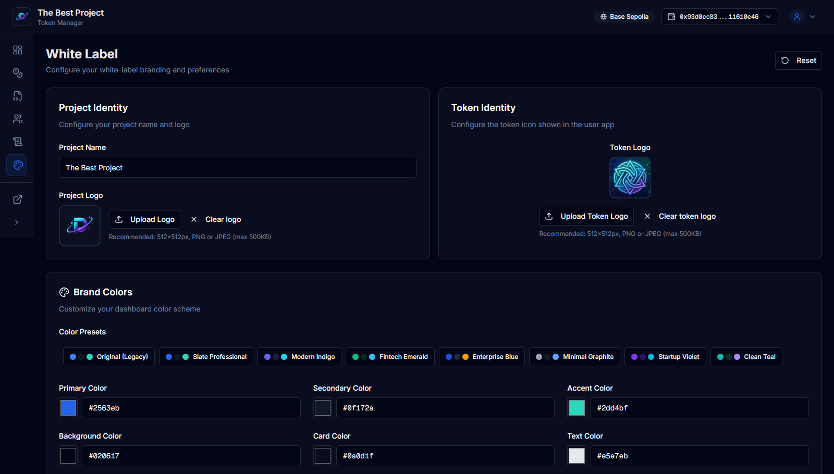Open the transactions scroll icon in sidebar
The width and height of the screenshot is (834, 474).
pos(17,141)
